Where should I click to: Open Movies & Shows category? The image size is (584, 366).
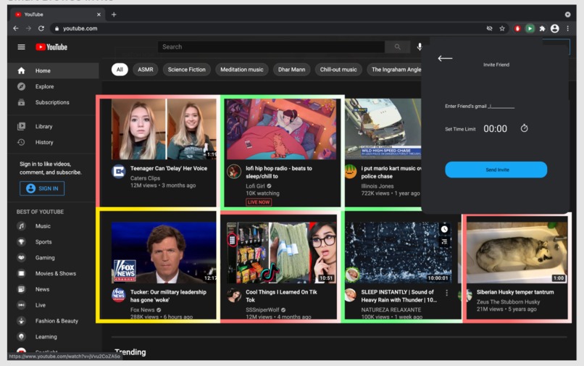(53, 273)
